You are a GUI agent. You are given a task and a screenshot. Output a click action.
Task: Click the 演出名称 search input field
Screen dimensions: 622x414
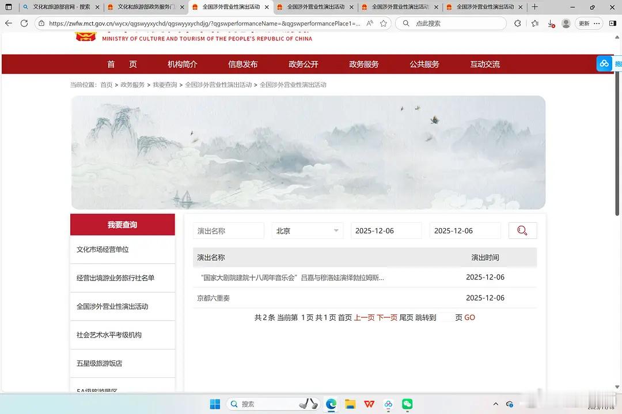point(229,231)
